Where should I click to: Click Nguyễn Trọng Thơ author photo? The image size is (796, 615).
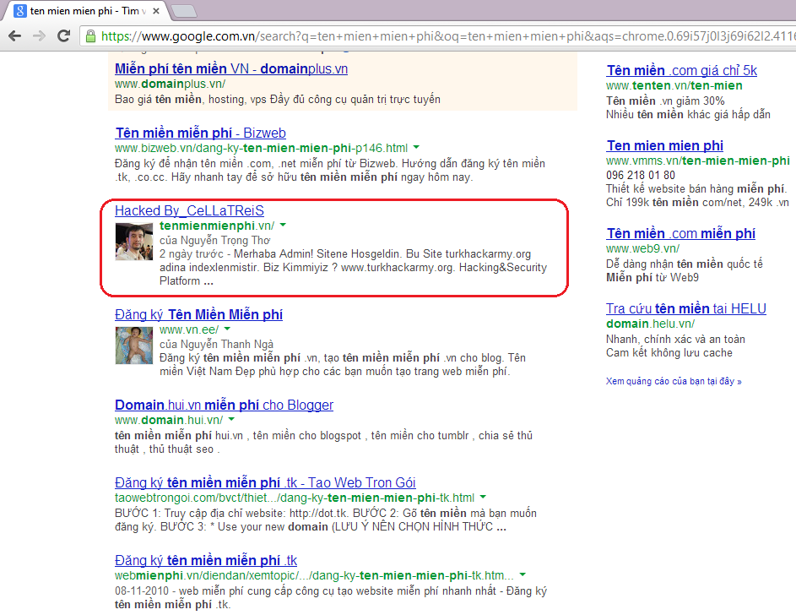pyautogui.click(x=134, y=242)
